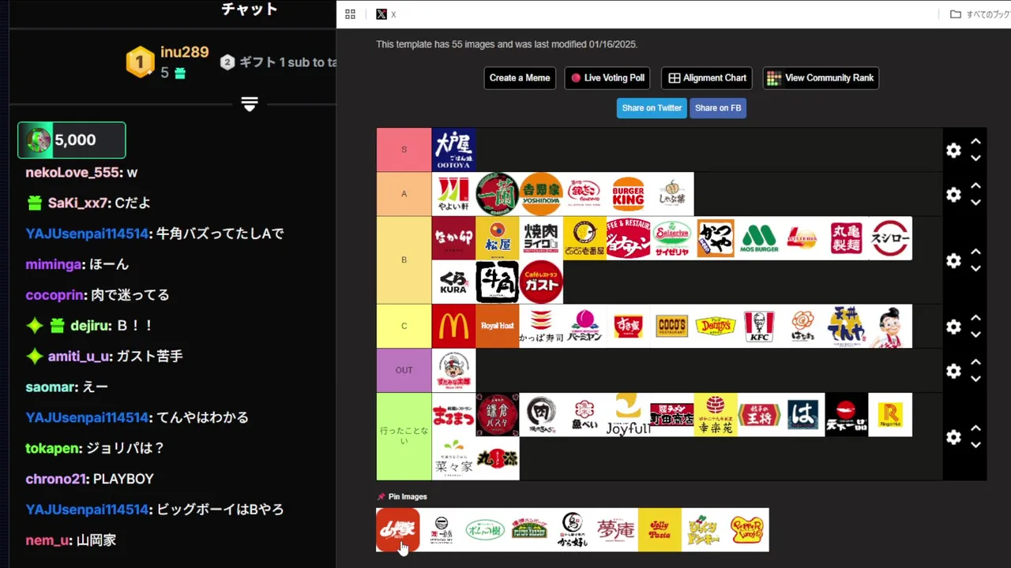Move C tier row up with arrow
This screenshot has width=1011, height=568.
click(975, 319)
